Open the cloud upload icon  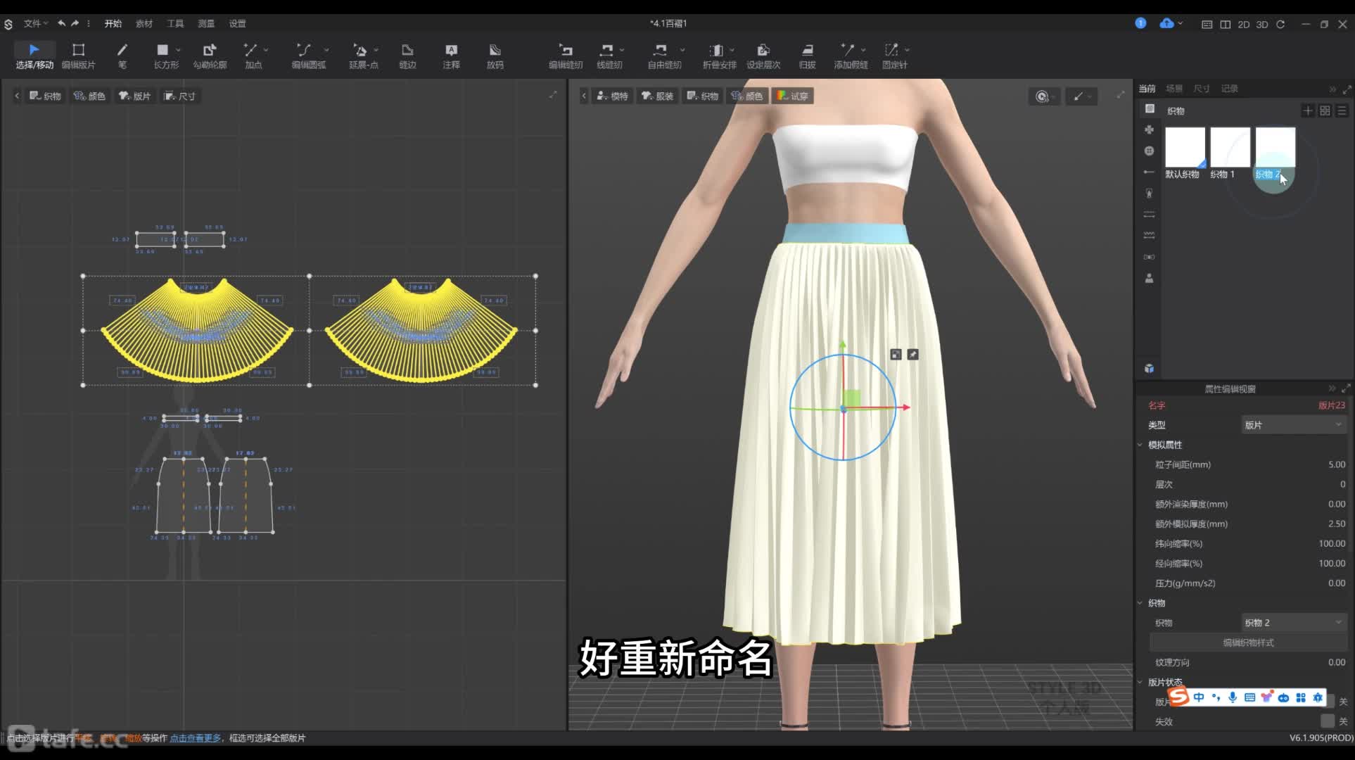(1166, 23)
